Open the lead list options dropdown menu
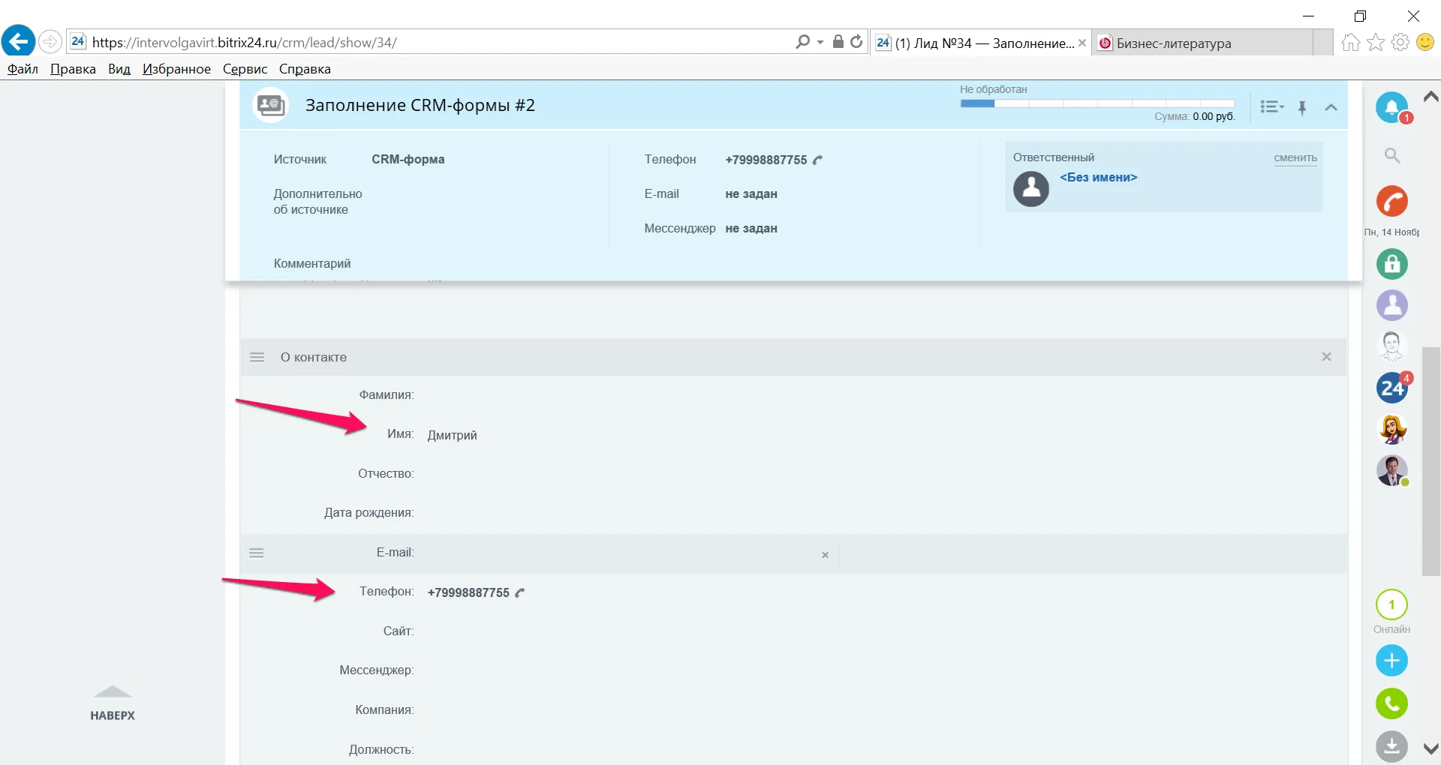The image size is (1441, 765). (1271, 107)
